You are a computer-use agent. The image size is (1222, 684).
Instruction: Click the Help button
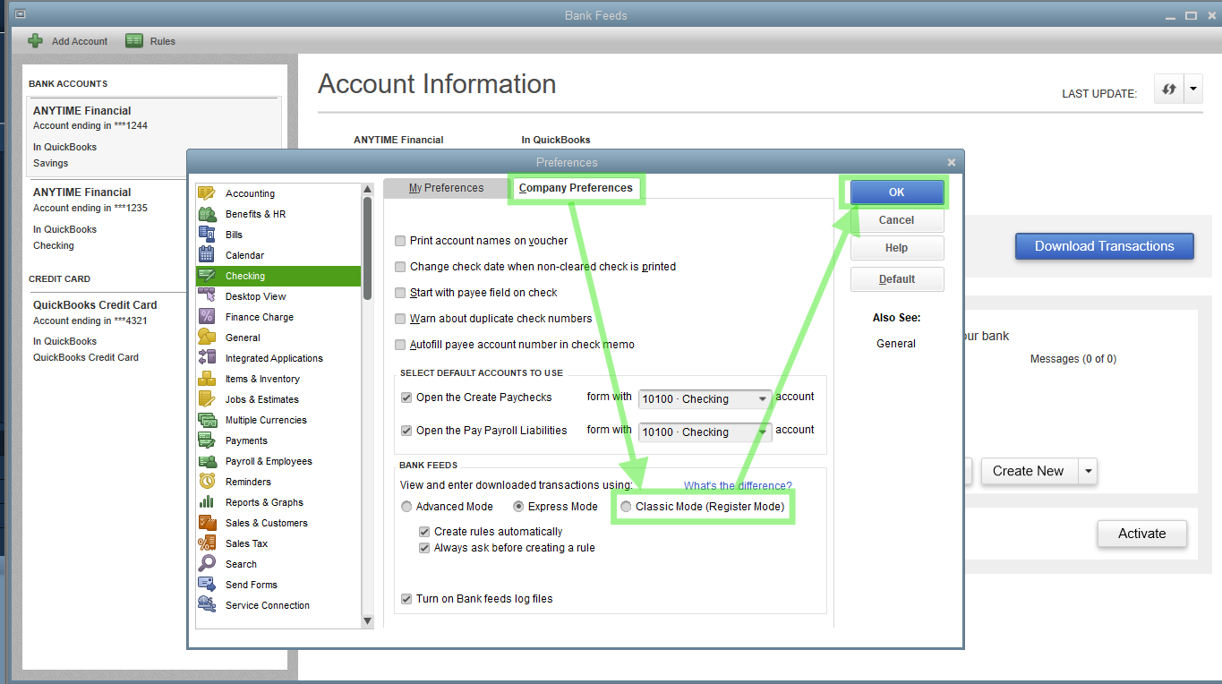(x=897, y=248)
